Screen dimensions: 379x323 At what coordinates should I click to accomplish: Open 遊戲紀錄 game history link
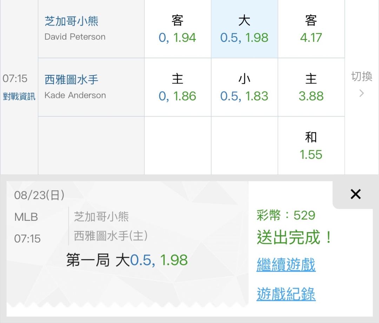tap(286, 294)
